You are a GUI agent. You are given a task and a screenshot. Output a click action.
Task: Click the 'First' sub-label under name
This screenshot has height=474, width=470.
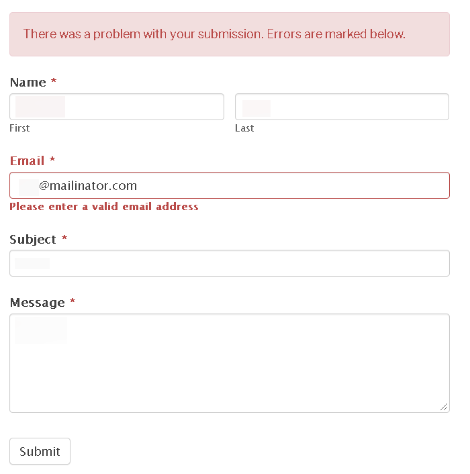[x=19, y=128]
